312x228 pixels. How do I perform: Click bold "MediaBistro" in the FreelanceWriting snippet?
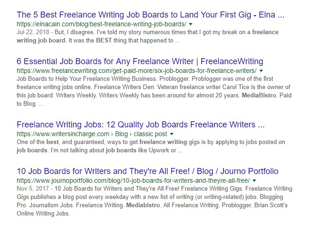[259, 96]
